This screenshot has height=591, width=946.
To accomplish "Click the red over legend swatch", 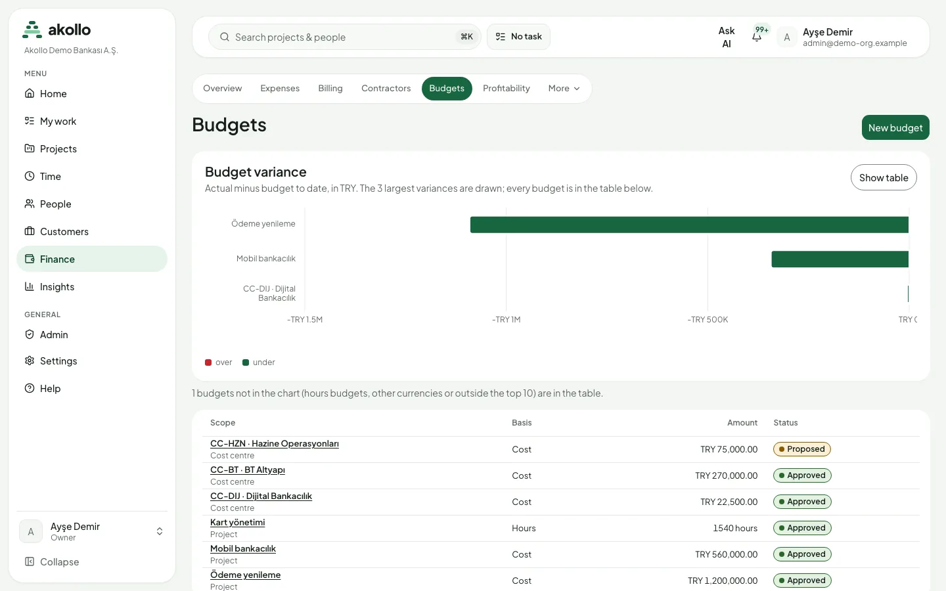I will [208, 362].
